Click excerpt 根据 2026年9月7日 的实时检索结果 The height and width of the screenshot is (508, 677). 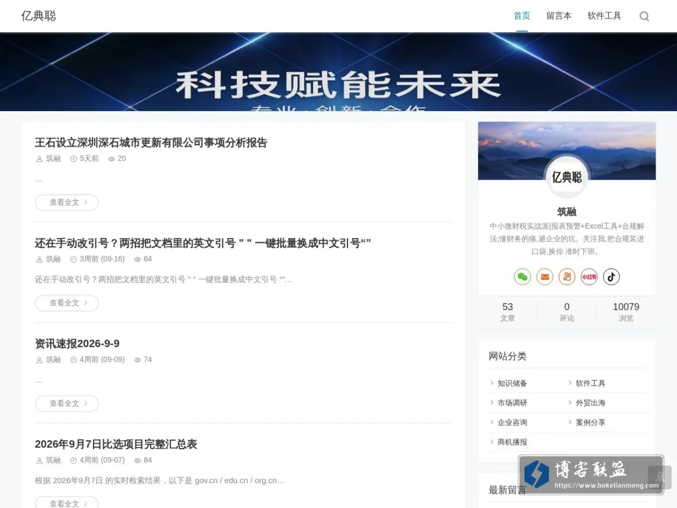tap(160, 481)
